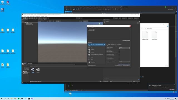Image resolution: width=178 pixels, height=100 pixels.
Task: Select PC, Mac & Linux Standalone platform in list
Action: [97, 45]
